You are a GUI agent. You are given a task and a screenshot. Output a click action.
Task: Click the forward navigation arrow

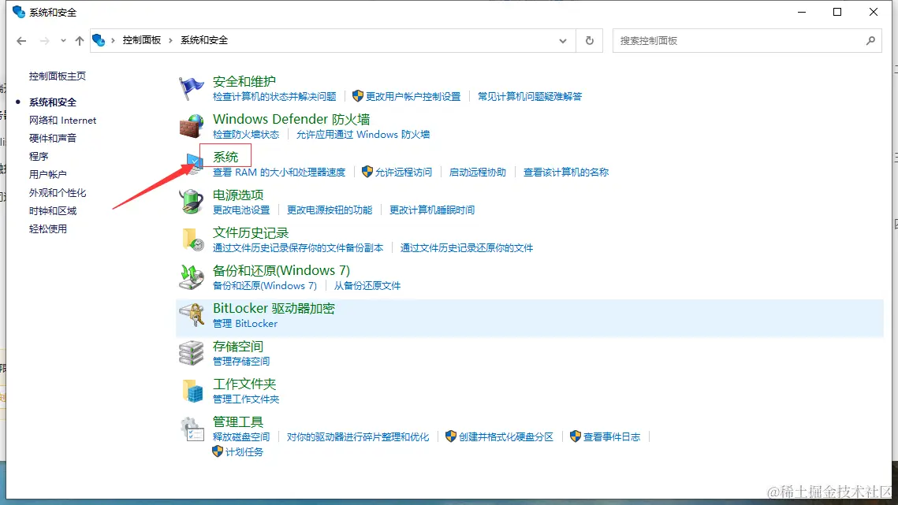44,41
